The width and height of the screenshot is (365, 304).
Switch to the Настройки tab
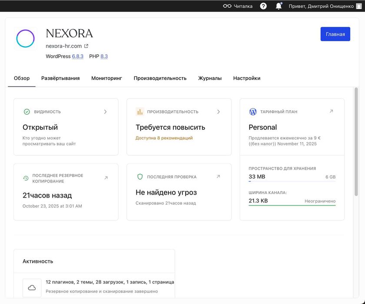point(247,78)
